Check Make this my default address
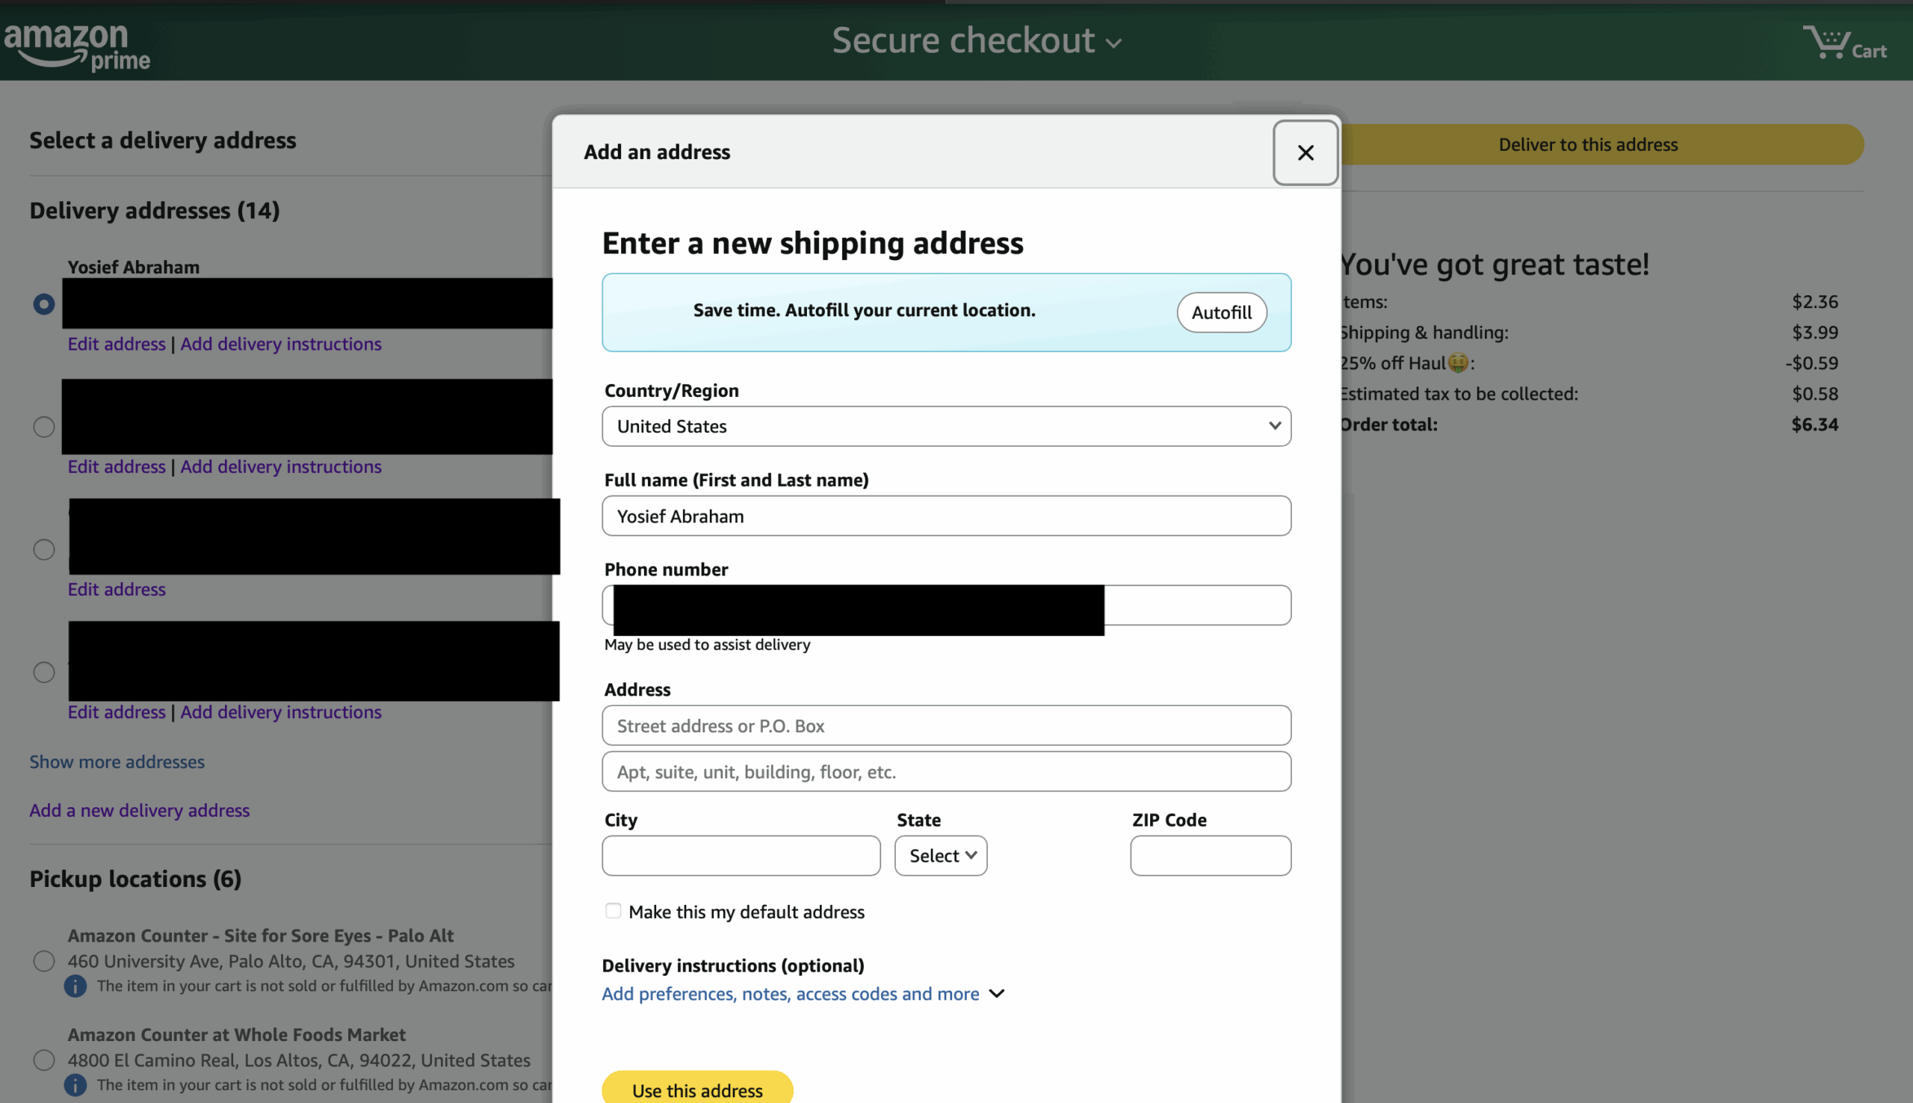This screenshot has width=1913, height=1103. (613, 911)
